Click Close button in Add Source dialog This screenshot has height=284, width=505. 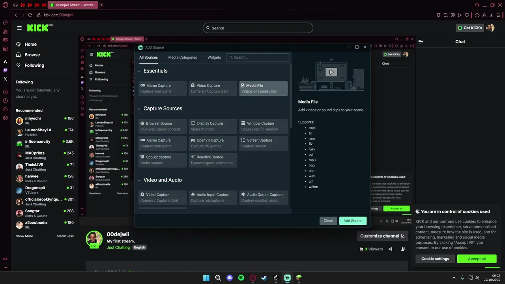pos(328,221)
